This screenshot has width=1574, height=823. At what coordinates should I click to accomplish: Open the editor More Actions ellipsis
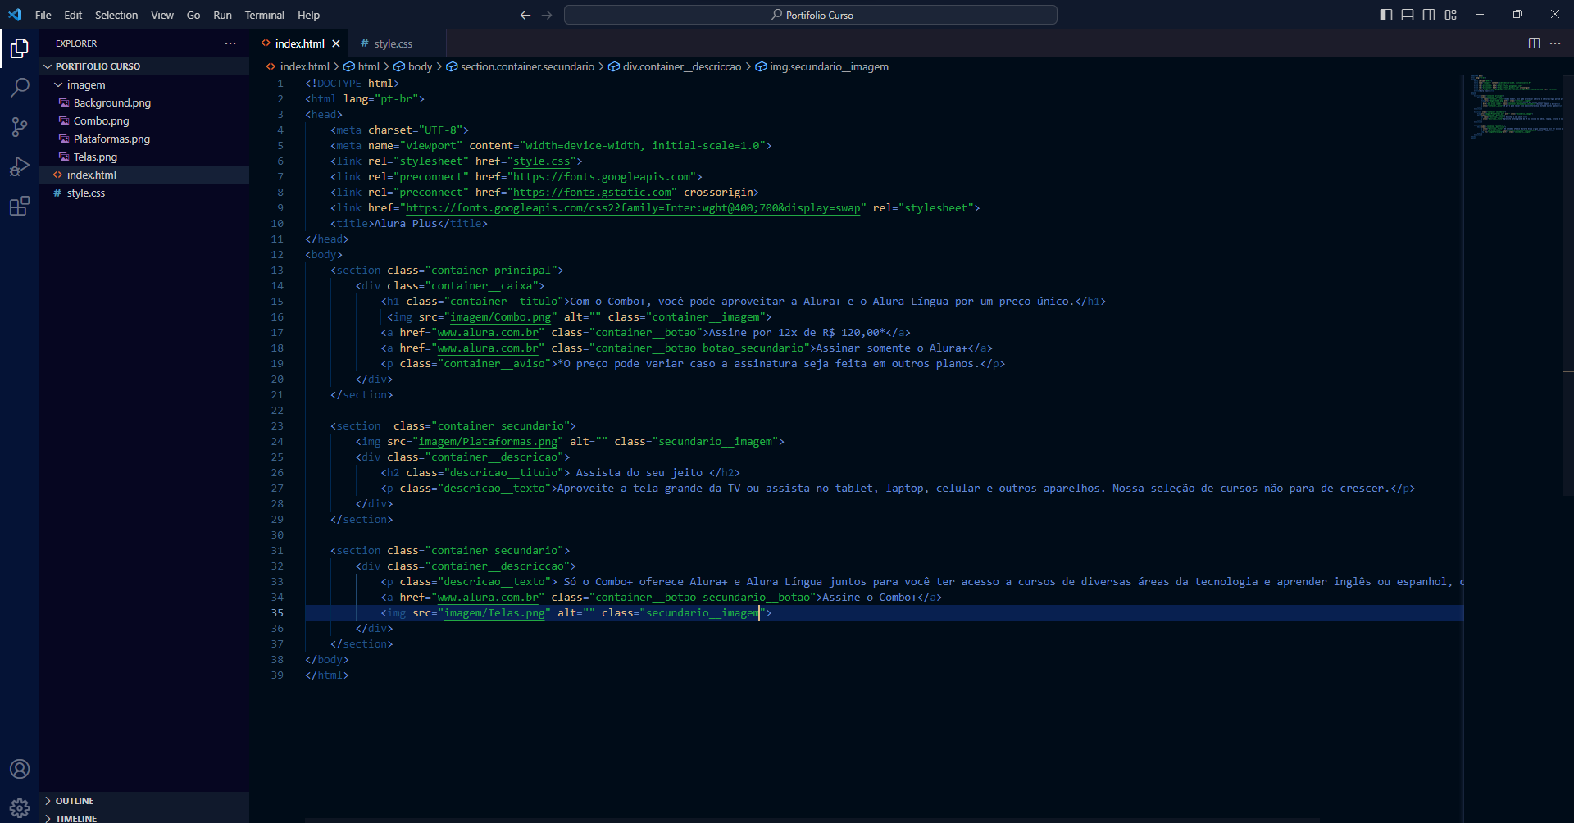[x=1555, y=43]
